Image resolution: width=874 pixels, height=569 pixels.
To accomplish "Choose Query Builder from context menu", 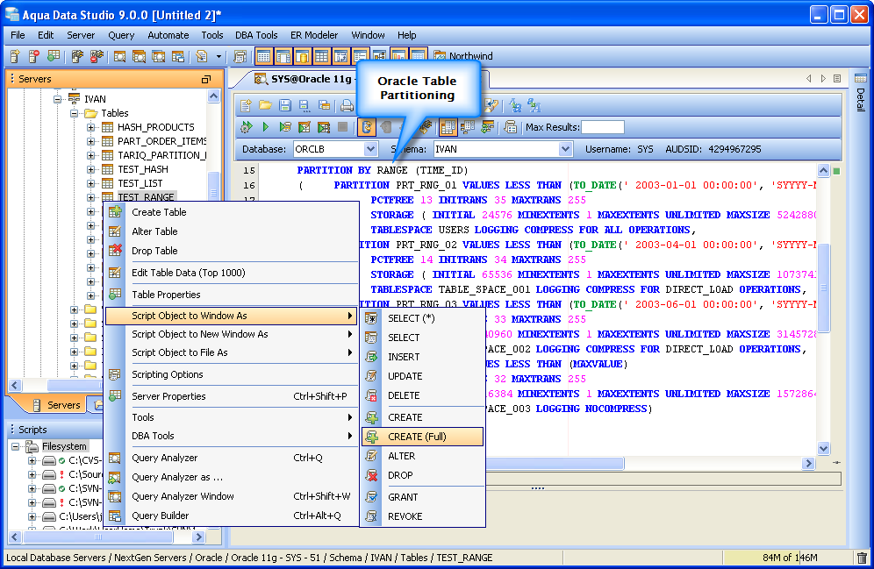I will click(x=232, y=516).
